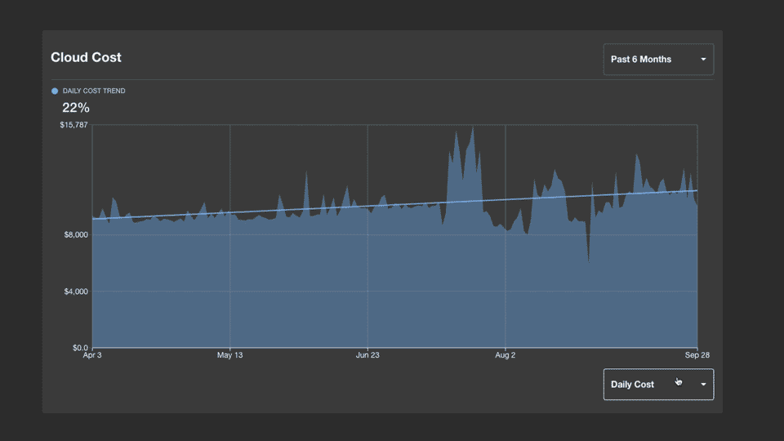Click the trend line's left end at Apr 3

pyautogui.click(x=94, y=218)
